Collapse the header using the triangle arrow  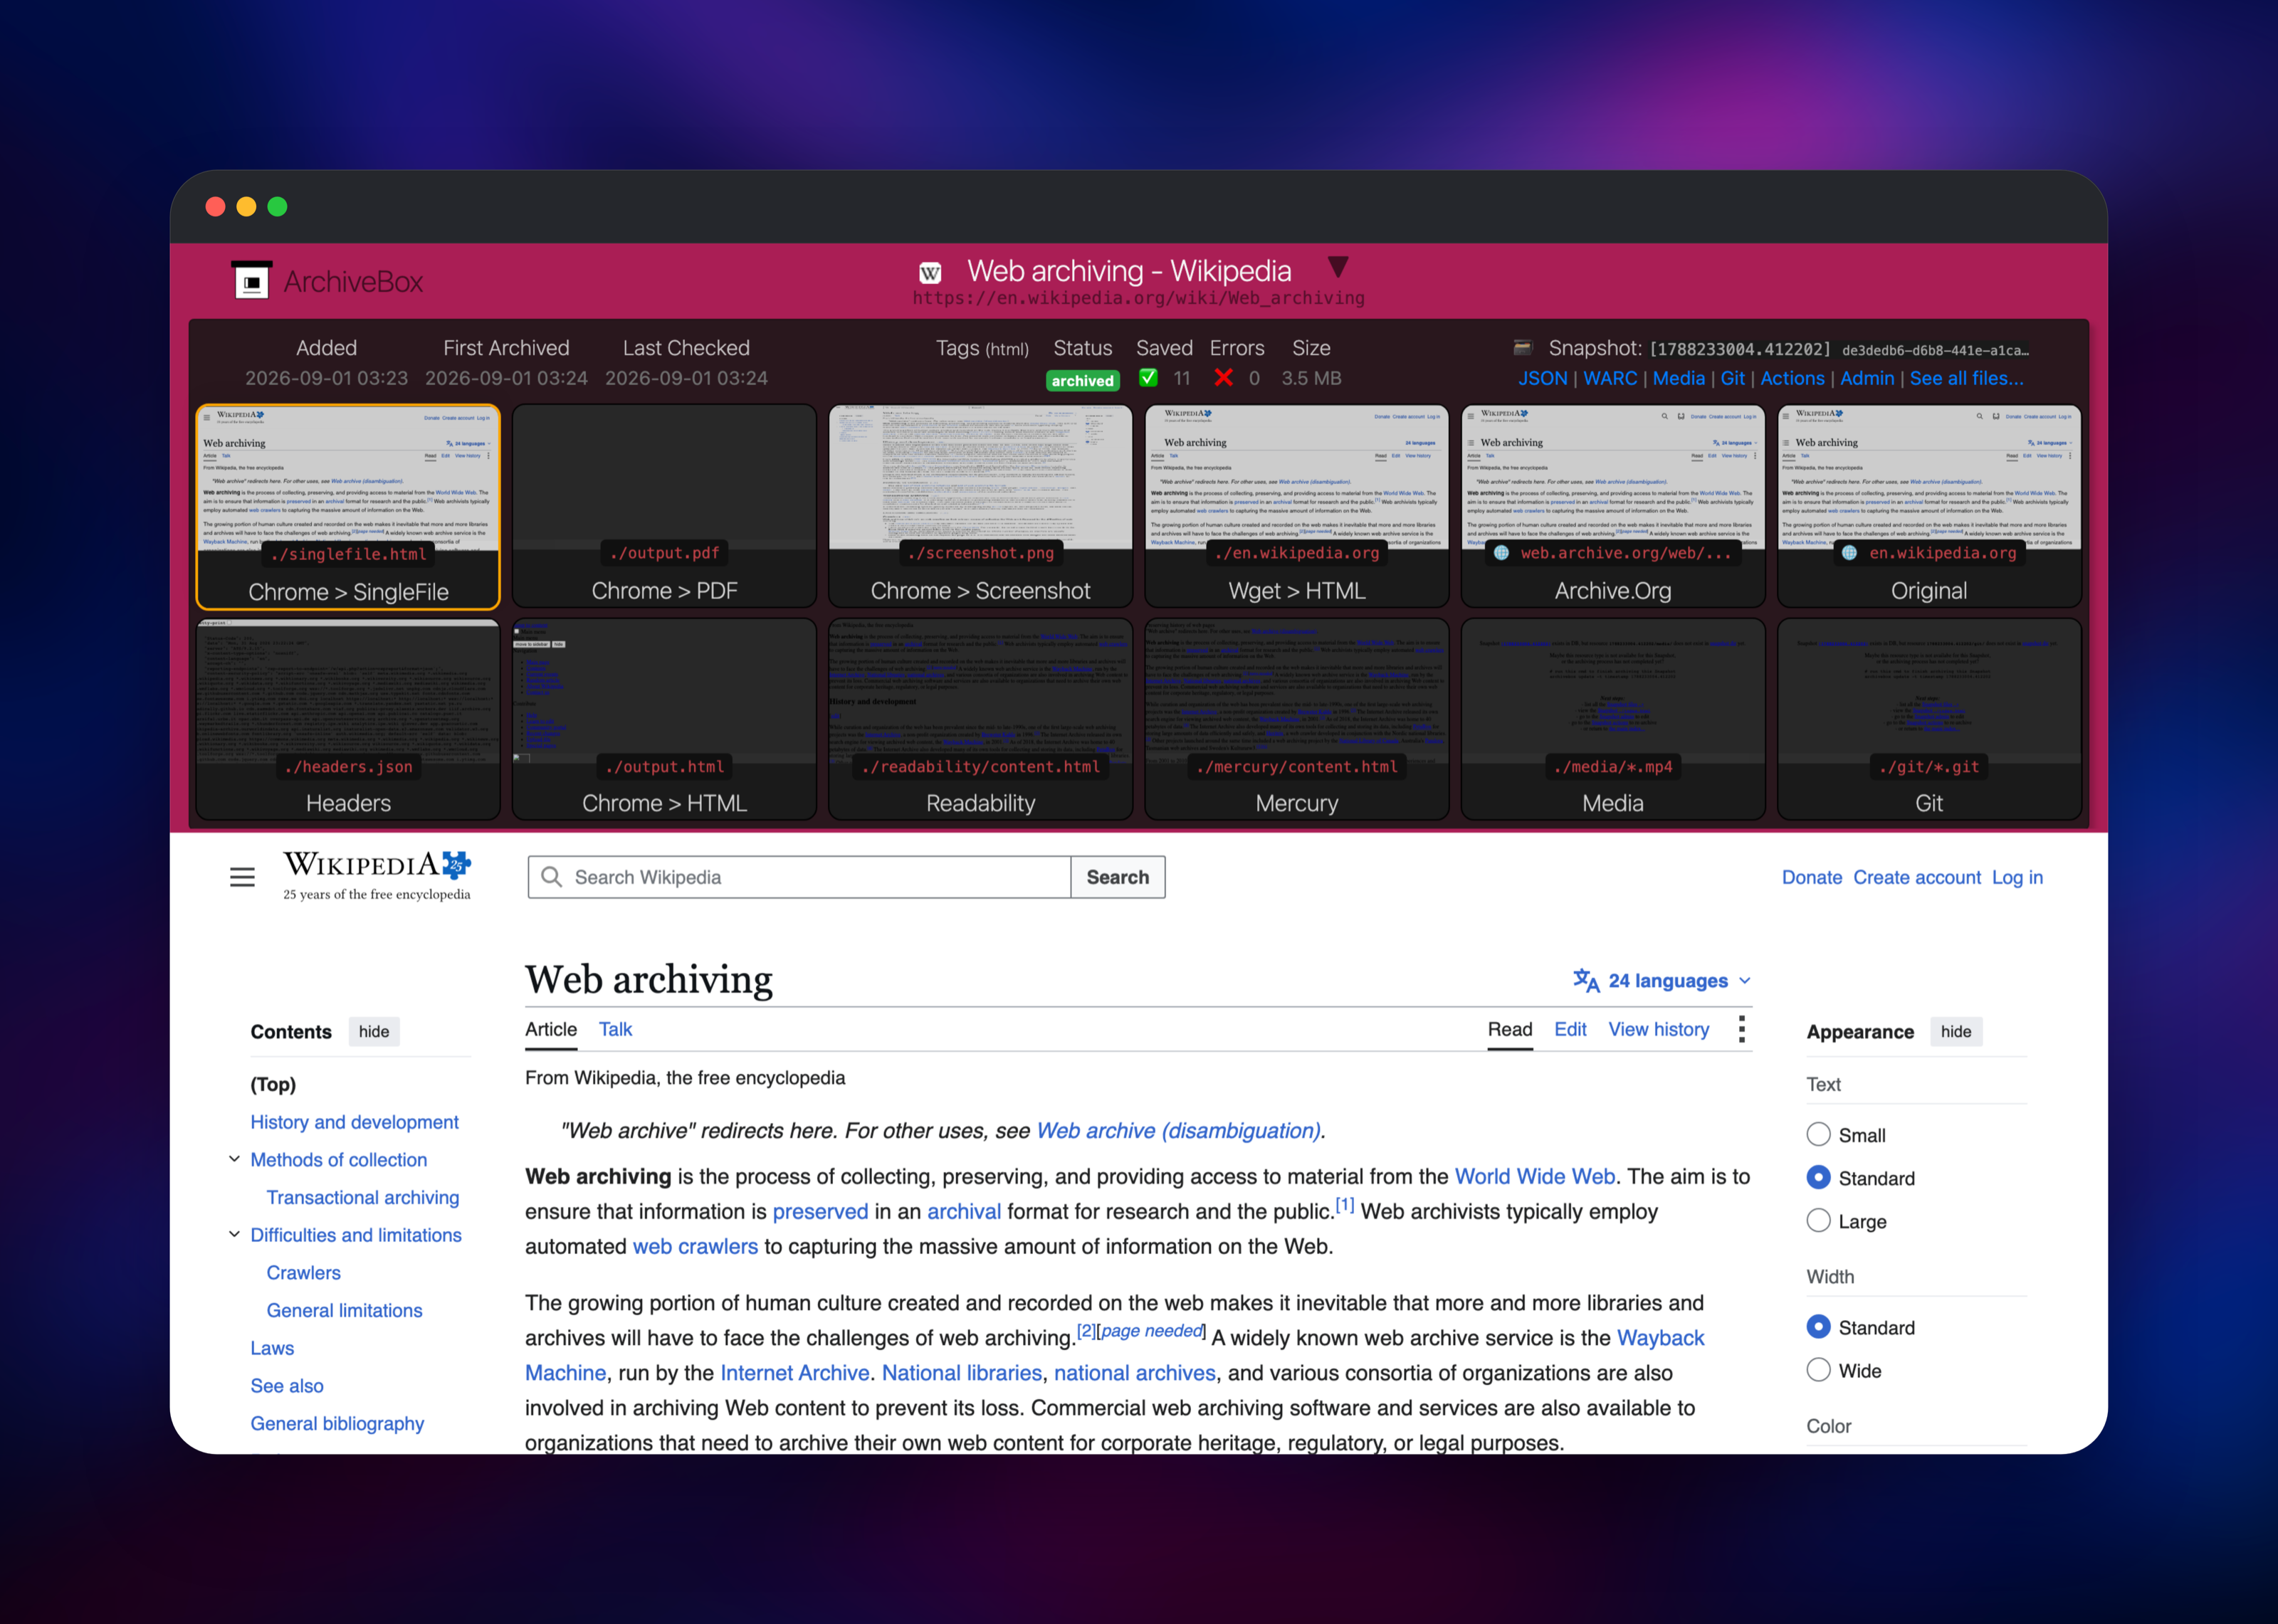coord(1338,266)
